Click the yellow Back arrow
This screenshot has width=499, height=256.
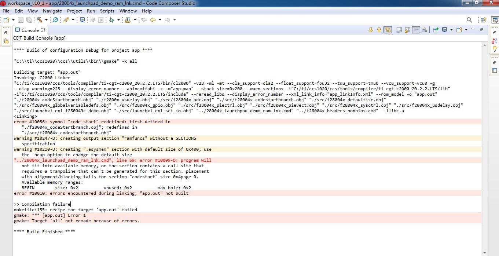pos(153,20)
